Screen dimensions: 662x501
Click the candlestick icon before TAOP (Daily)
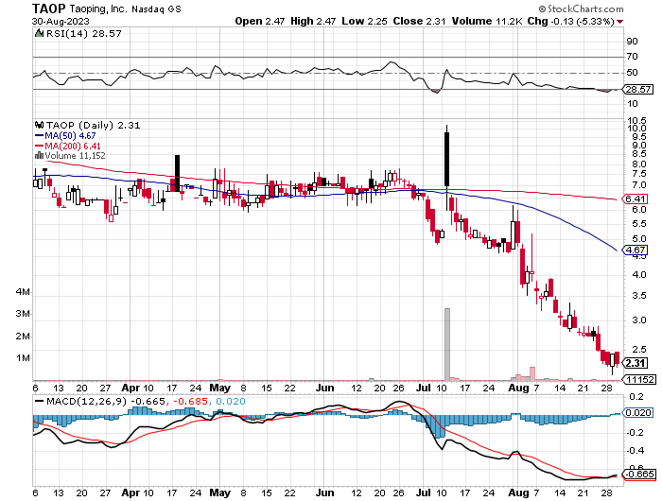[x=40, y=125]
